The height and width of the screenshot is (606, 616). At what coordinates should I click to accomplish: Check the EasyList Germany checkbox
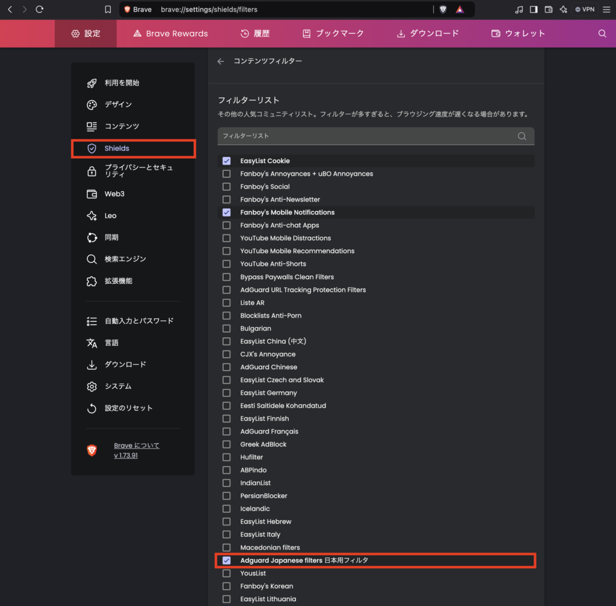(226, 393)
